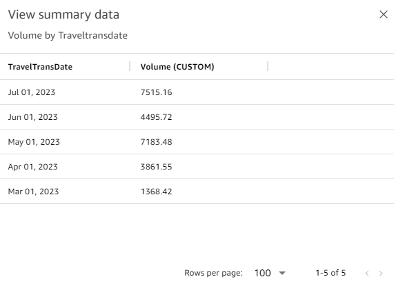The height and width of the screenshot is (288, 394).
Task: Click the 3861.55 volume value
Action: (157, 167)
